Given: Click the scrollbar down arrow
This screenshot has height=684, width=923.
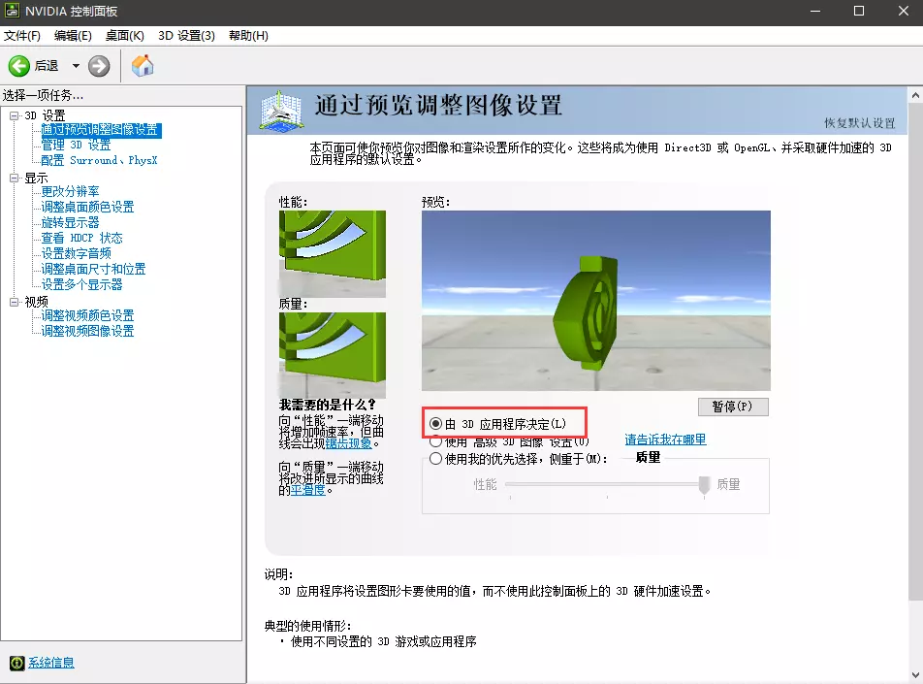Looking at the screenshot, I should click(915, 675).
